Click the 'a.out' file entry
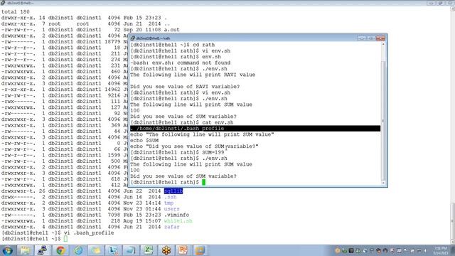 click(172, 30)
